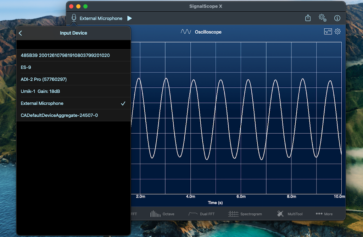
Task: Select Umik-1 Gain: 18dB device
Action: pos(74,91)
